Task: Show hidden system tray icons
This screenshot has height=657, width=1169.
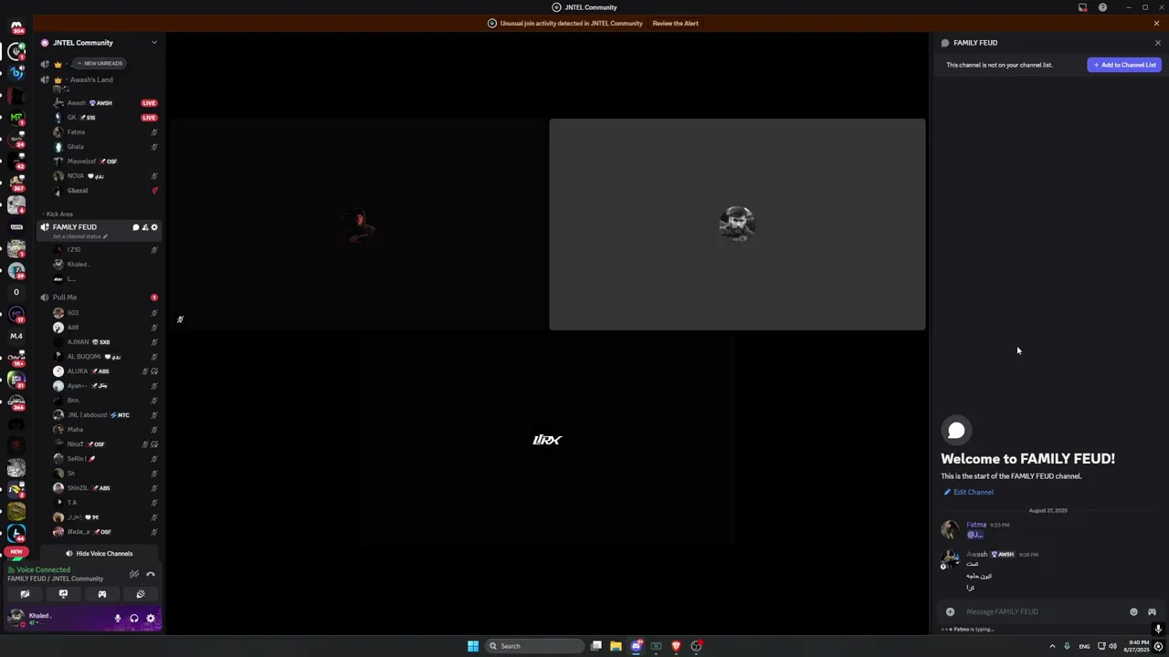Action: tap(1052, 646)
